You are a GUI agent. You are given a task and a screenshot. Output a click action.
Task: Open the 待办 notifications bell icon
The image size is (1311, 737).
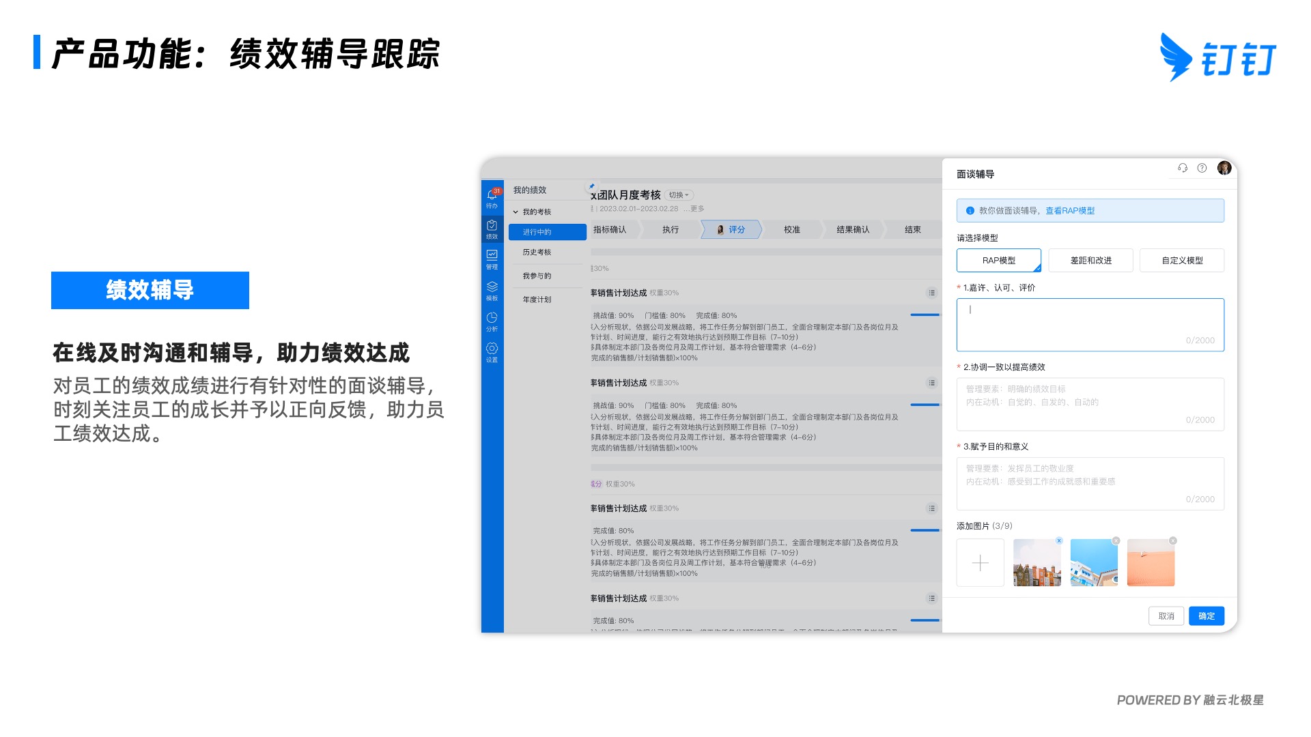[x=492, y=197]
